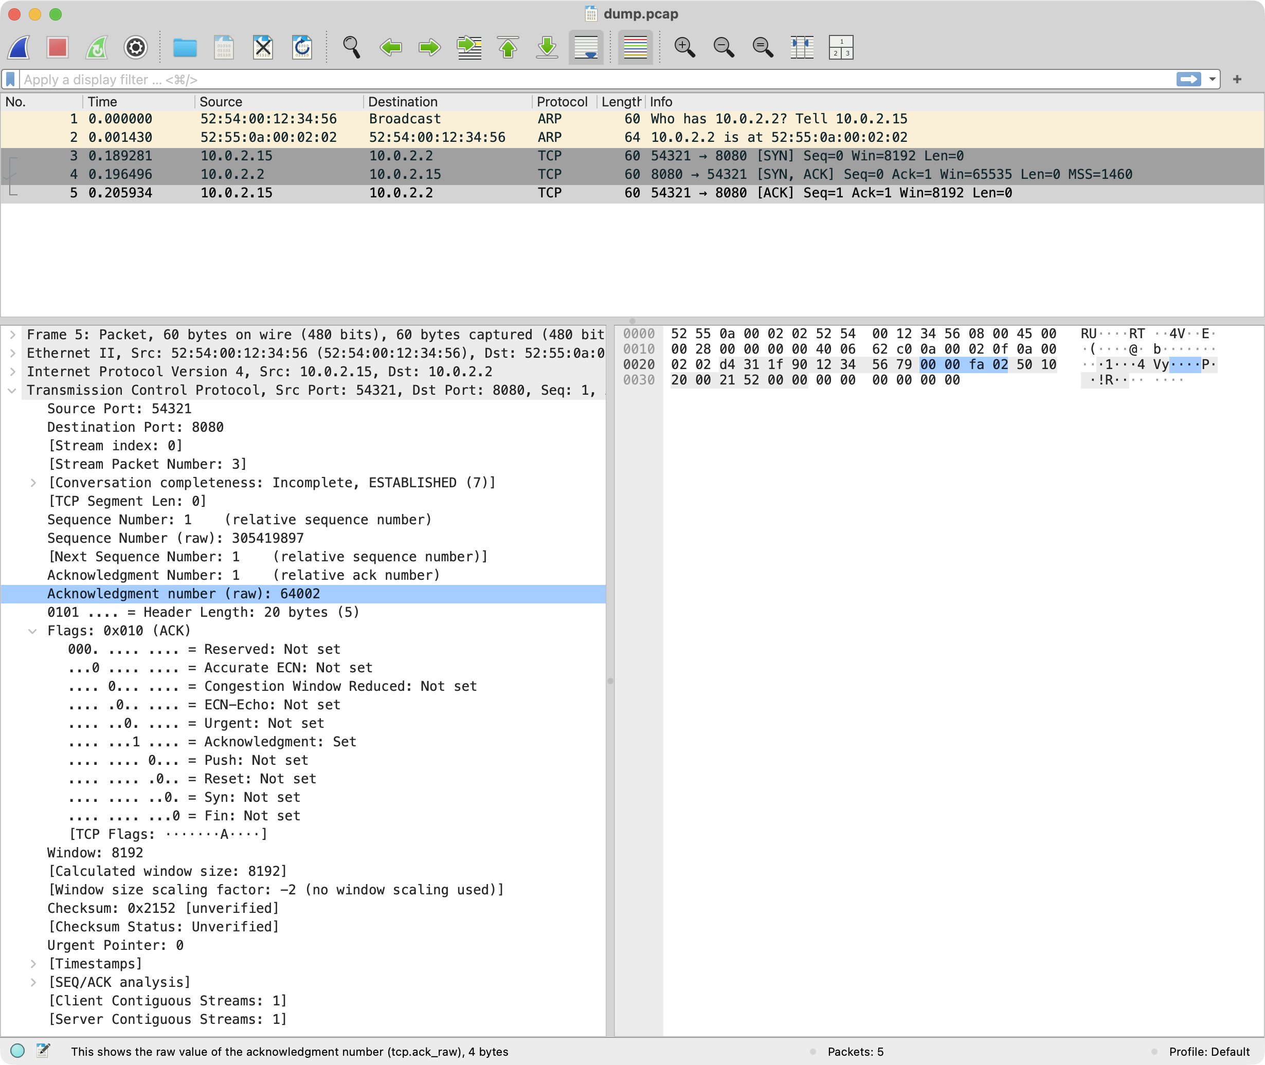Click the shark fin start capture icon

click(20, 47)
